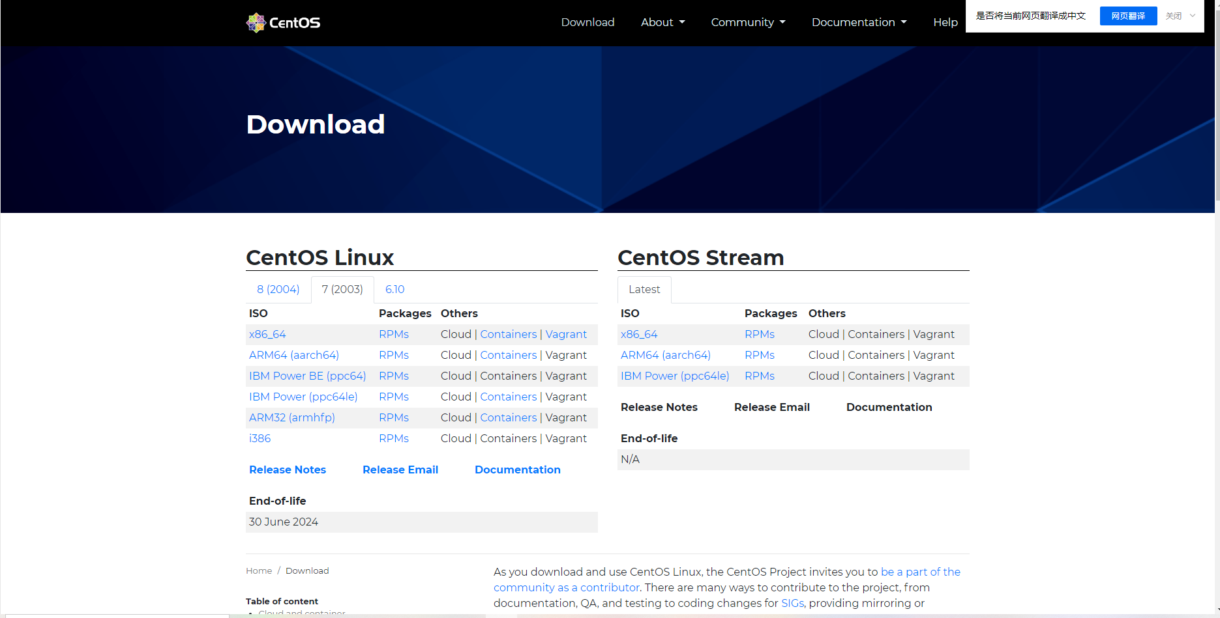Click the blue 网页翻译 translate button

tap(1128, 16)
